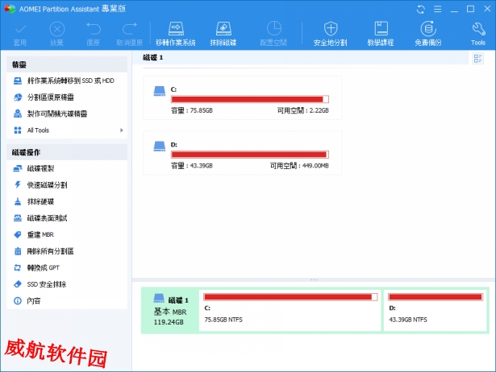
Task: Expand the All Tools submenu arrow
Action: (x=122, y=130)
